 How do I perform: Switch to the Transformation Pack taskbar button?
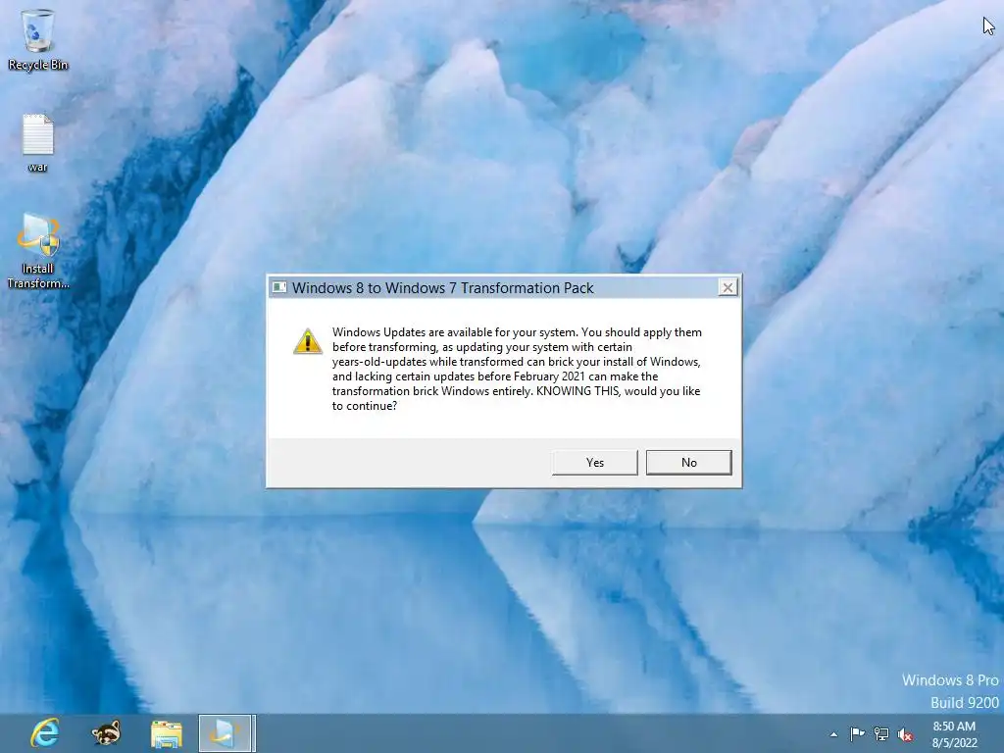226,733
